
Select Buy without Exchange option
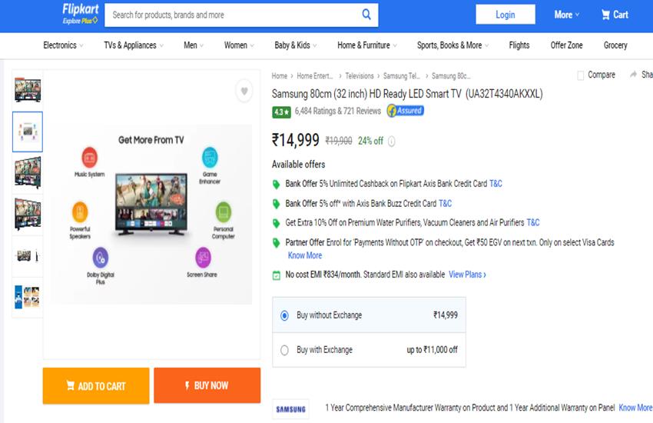point(284,315)
